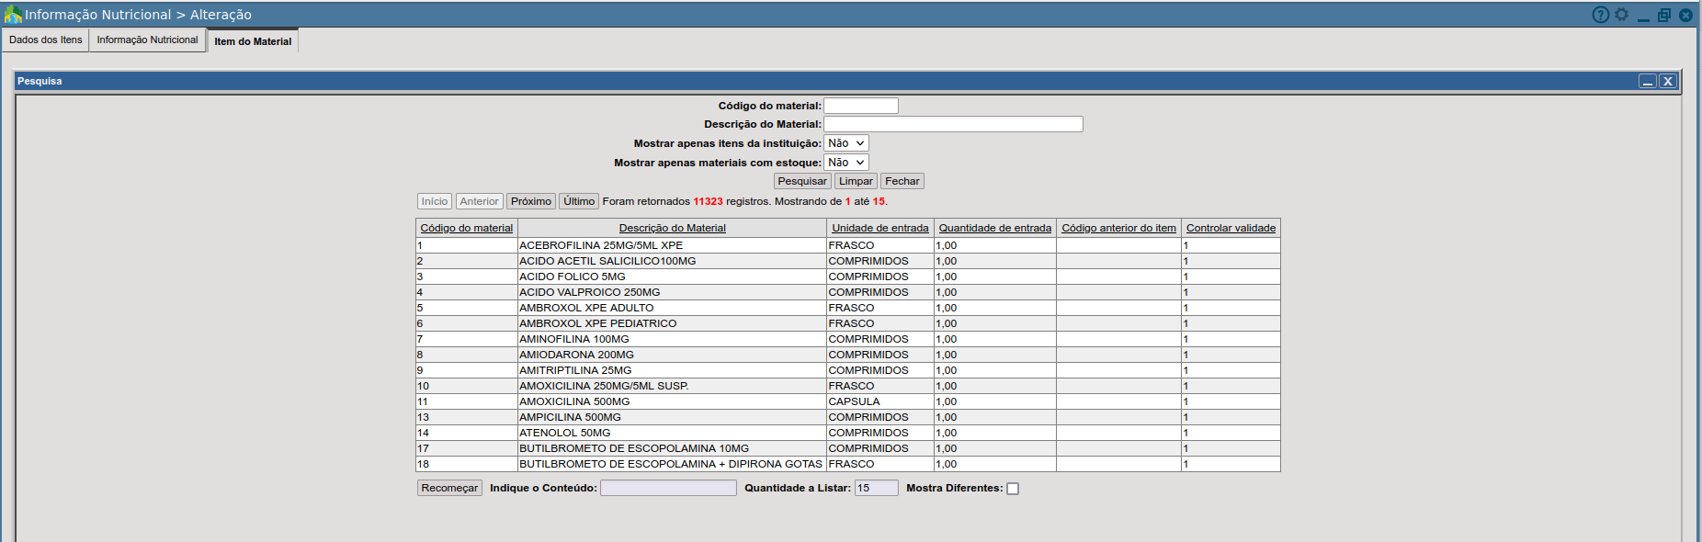Minimize the Pesquisa panel
Image resolution: width=1702 pixels, height=542 pixels.
click(x=1648, y=81)
